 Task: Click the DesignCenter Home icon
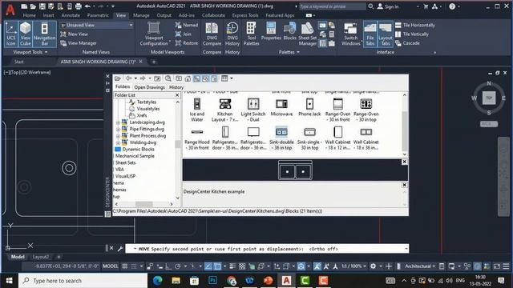pyautogui.click(x=188, y=78)
